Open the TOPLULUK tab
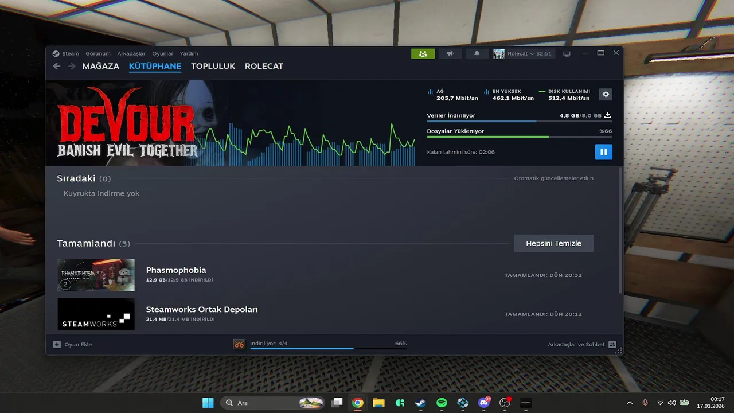The height and width of the screenshot is (413, 734). coord(213,66)
